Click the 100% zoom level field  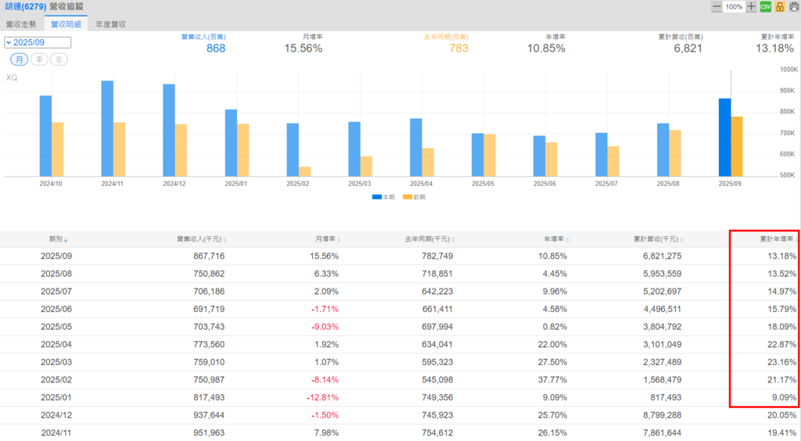[734, 6]
